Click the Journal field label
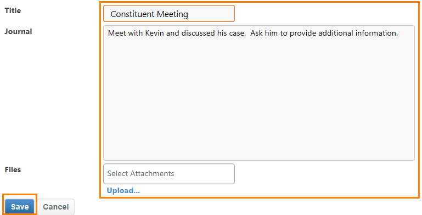 pyautogui.click(x=18, y=31)
